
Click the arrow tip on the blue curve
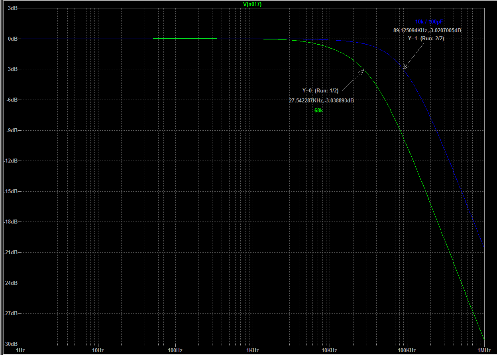pos(403,69)
